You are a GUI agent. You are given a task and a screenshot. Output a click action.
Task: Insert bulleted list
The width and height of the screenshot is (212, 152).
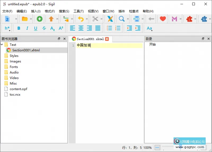[109, 28]
